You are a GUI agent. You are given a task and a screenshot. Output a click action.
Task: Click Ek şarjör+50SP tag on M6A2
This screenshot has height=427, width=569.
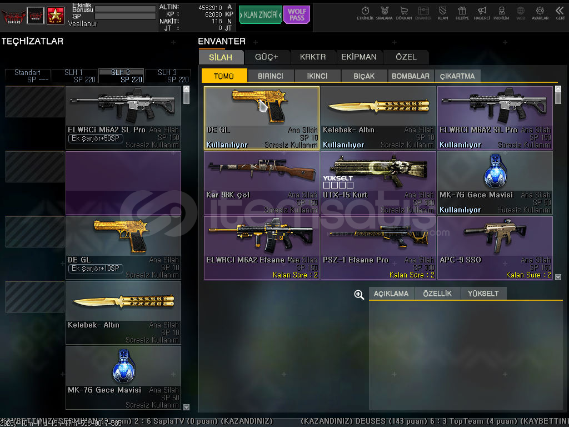click(x=96, y=138)
